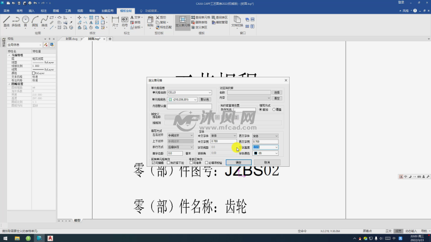The width and height of the screenshot is (431, 242).
Task: Click the 尺寸 dimension tool
Action: click(115, 22)
